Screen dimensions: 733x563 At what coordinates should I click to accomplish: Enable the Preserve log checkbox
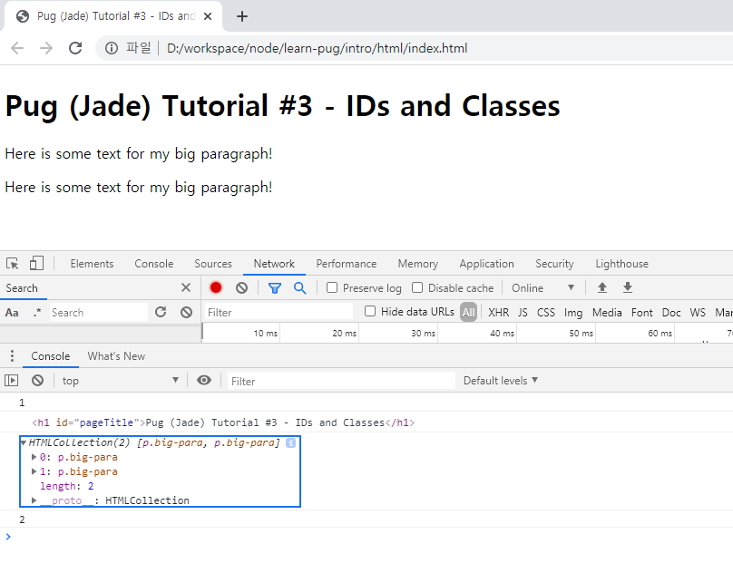pos(332,287)
